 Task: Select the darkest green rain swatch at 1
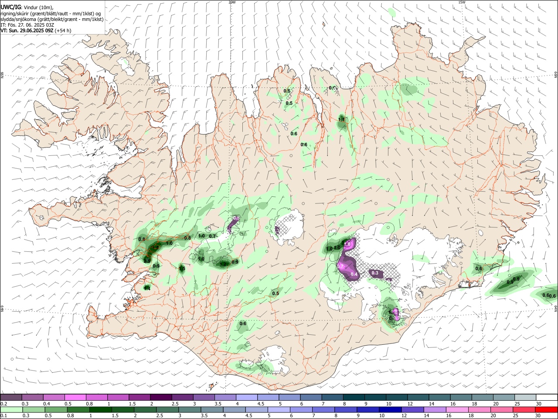point(100,409)
